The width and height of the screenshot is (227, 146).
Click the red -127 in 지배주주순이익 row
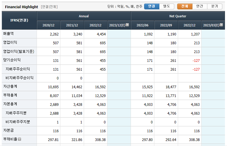196,69
